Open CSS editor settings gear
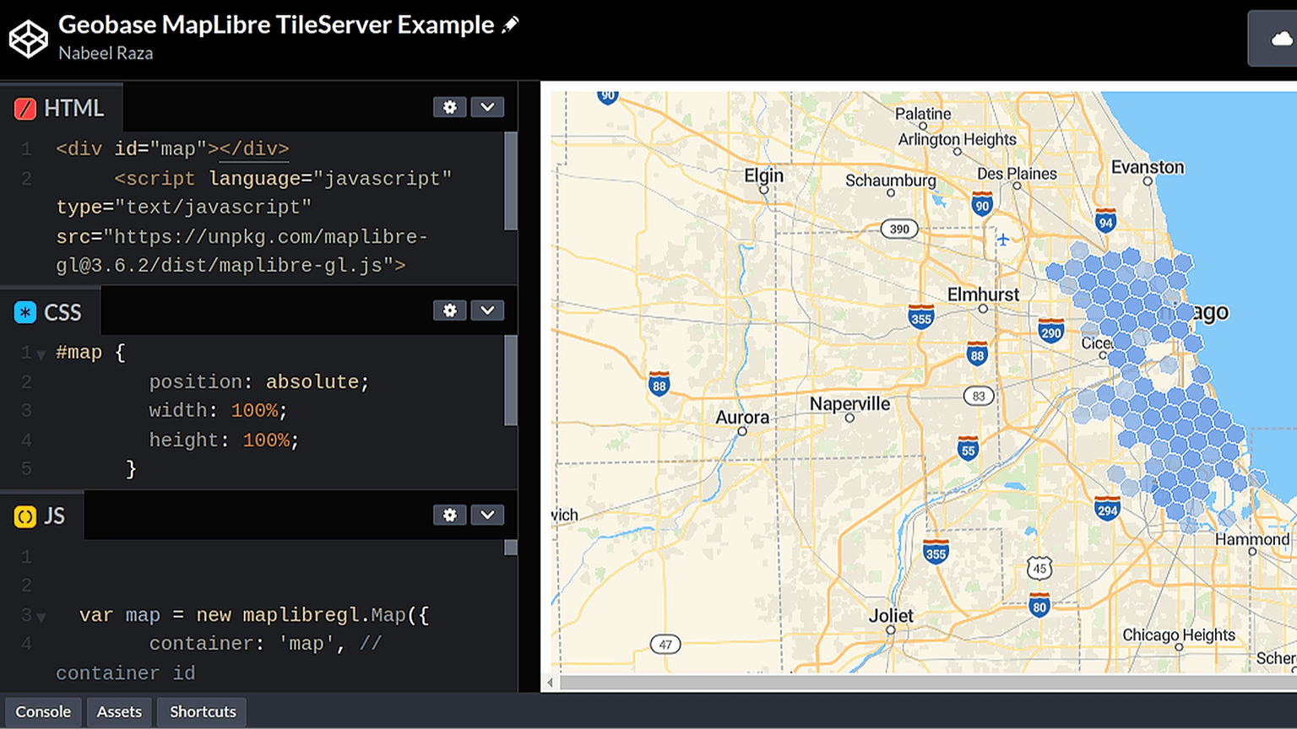1297x729 pixels. point(450,310)
